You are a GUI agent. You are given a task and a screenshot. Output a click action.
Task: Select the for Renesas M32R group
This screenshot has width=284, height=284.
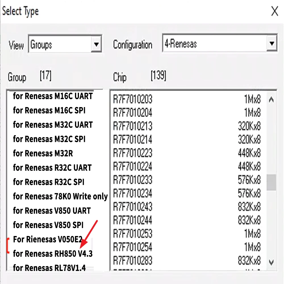tap(43, 153)
